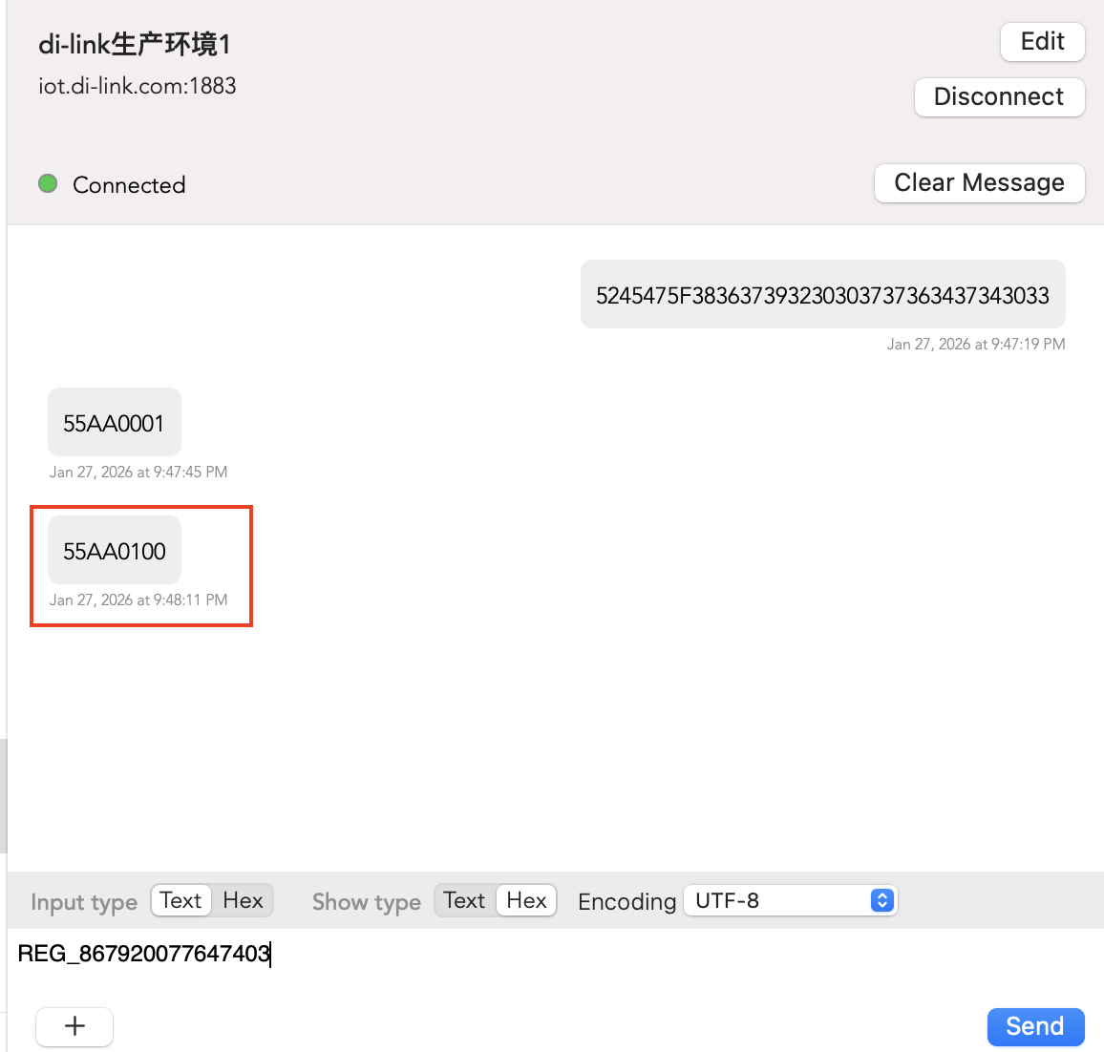Disconnect from the MQTT broker
The width and height of the screenshot is (1104, 1052).
coord(999,96)
